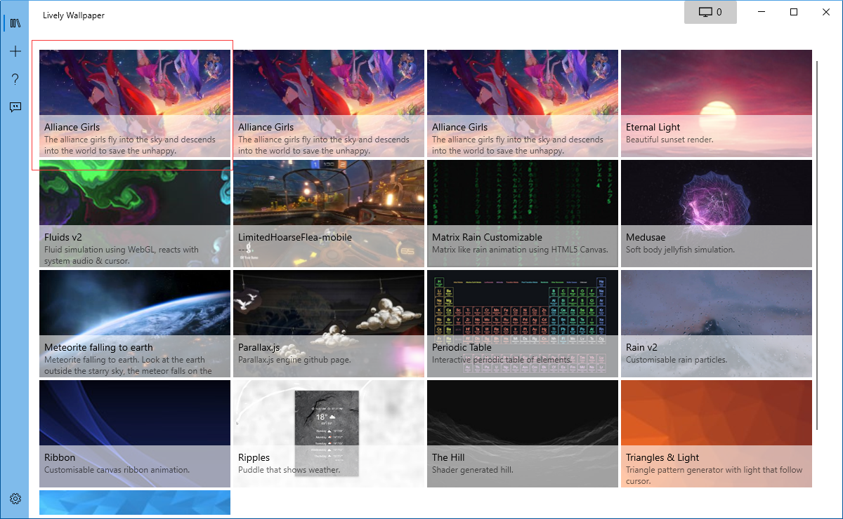Select the Parallax.js wallpaper
The height and width of the screenshot is (519, 843).
tap(329, 323)
